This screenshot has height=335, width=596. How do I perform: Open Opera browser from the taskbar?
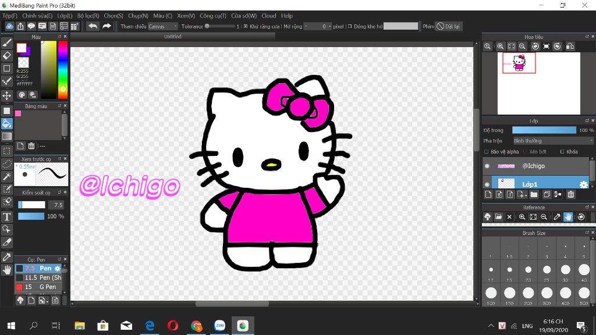coord(172,326)
